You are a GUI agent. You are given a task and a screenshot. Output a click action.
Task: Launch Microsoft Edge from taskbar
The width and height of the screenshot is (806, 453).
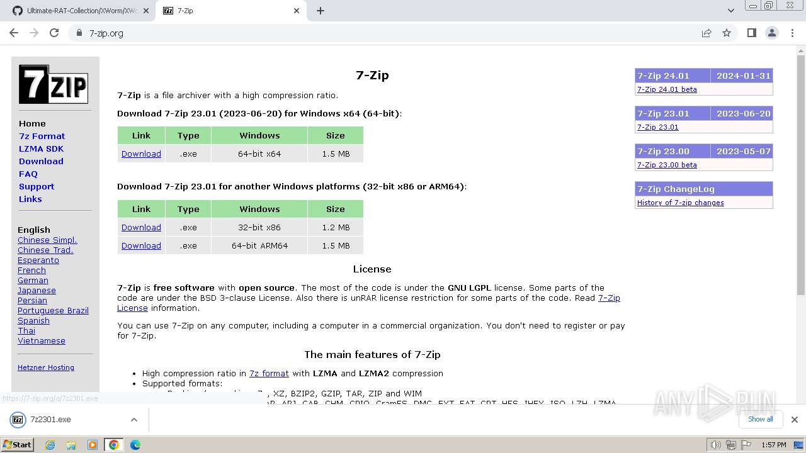(x=135, y=445)
